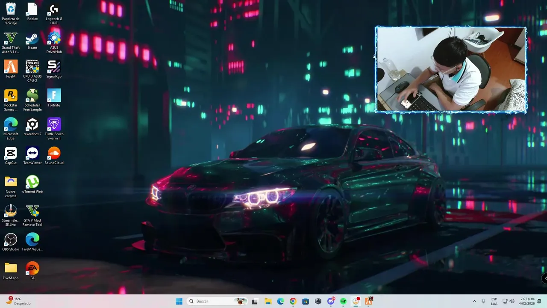Select the FiveM desktop shortcut
This screenshot has width=547, height=308.
click(x=11, y=69)
